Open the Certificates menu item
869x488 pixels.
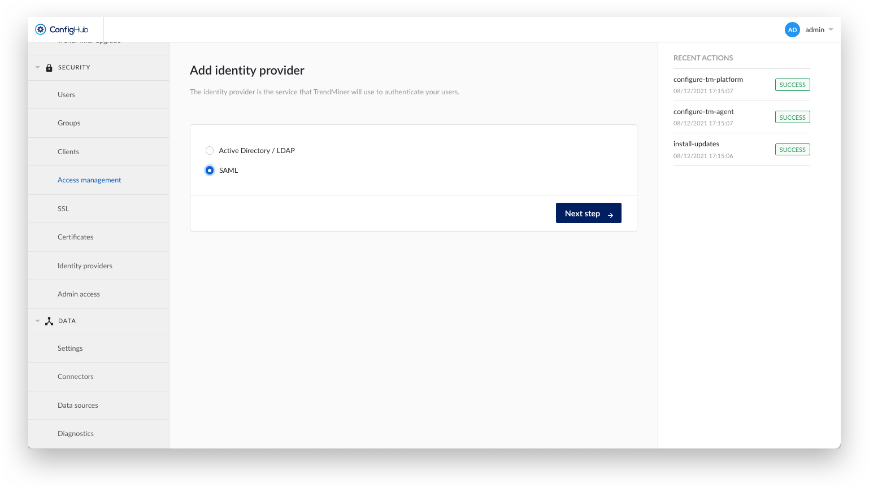(75, 237)
